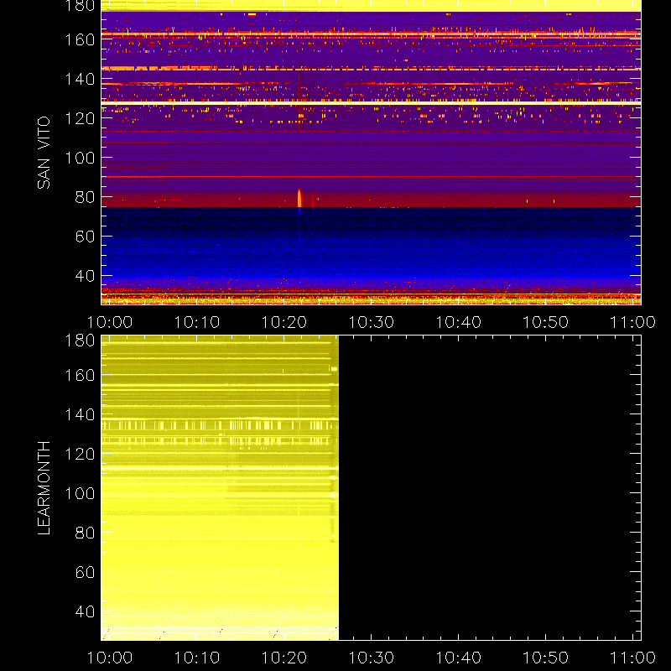The image size is (671, 671).
Task: Choose Learmonth frequency label 140
Action: (x=80, y=414)
